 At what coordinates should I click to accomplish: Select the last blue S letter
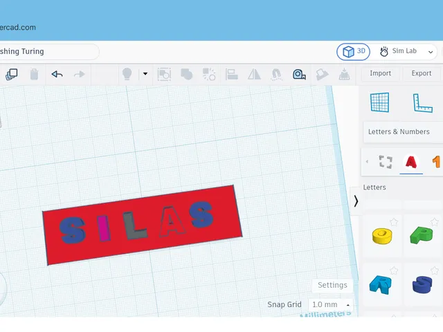pyautogui.click(x=201, y=214)
